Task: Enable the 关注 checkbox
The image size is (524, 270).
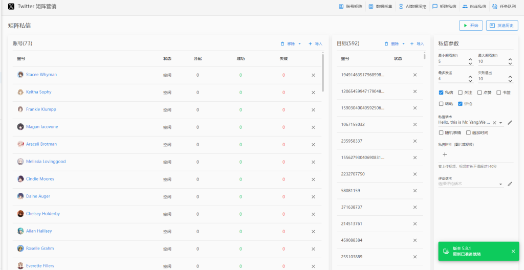Action: click(x=460, y=93)
